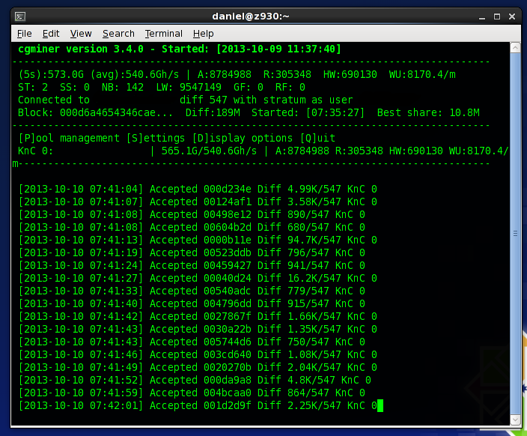Image resolution: width=527 pixels, height=436 pixels.
Task: Click the Block: 000d6a4654346cae... text
Action: click(95, 112)
